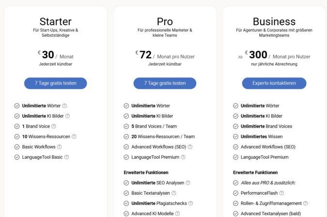The height and width of the screenshot is (217, 327).
Task: Click the checkmark icon beside Unlimitierte Brand Voices
Action: [235, 126]
